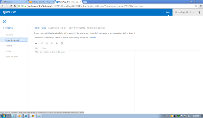Image resolution: width=203 pixels, height=118 pixels.
Task: Open Chrome from the taskbar
Action: pyautogui.click(x=33, y=116)
